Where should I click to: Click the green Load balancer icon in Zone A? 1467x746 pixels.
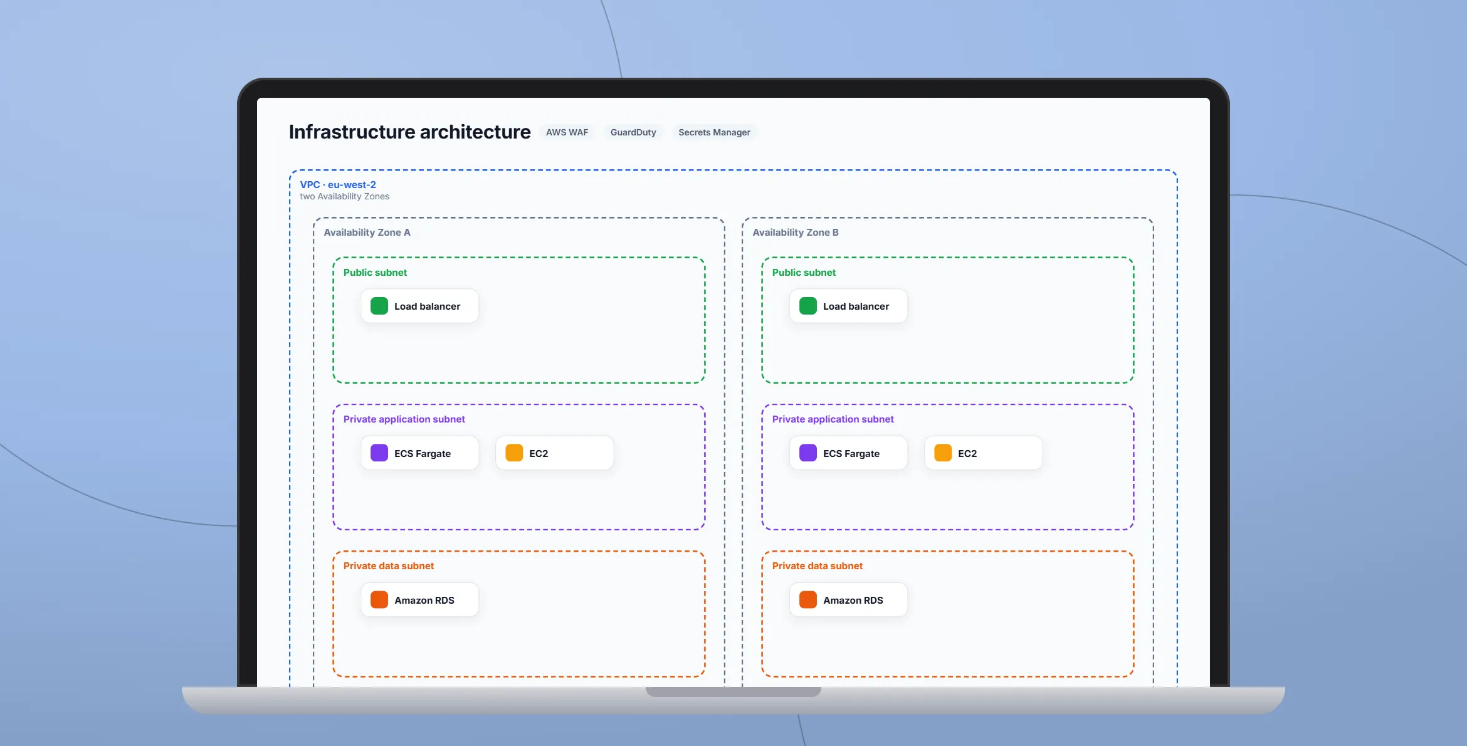[379, 306]
